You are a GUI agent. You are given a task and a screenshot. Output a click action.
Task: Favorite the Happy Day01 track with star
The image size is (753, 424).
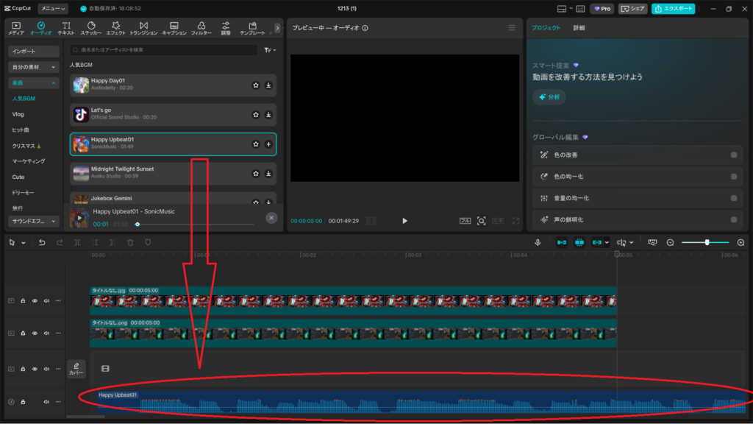point(256,85)
